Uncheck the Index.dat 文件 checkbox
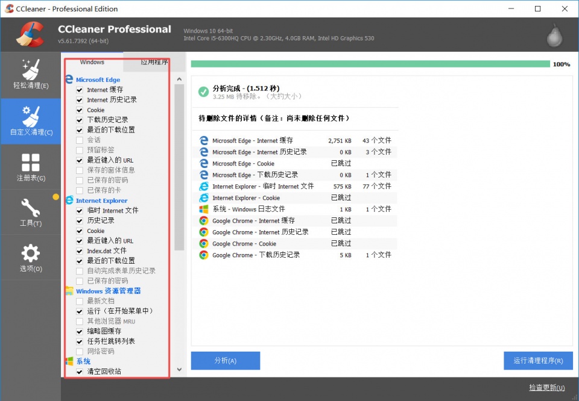 click(80, 251)
